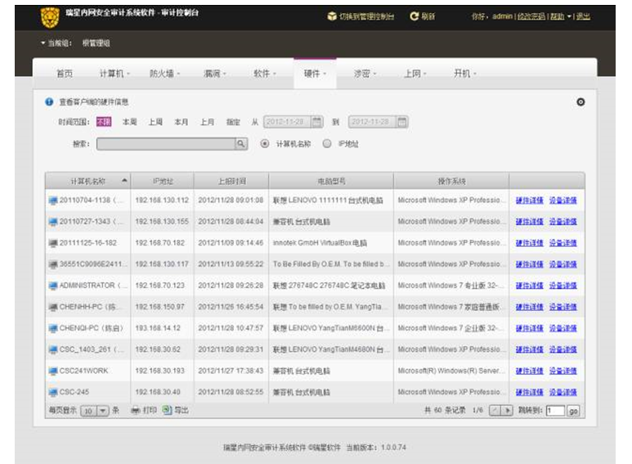Click the print (打印) icon
This screenshot has height=464, width=632.
[x=136, y=410]
